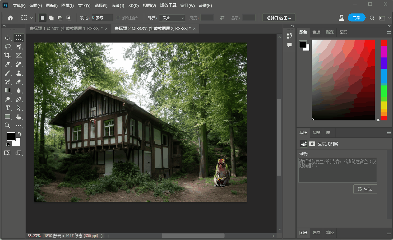Select the Move tool
This screenshot has height=240, width=393.
coord(7,38)
